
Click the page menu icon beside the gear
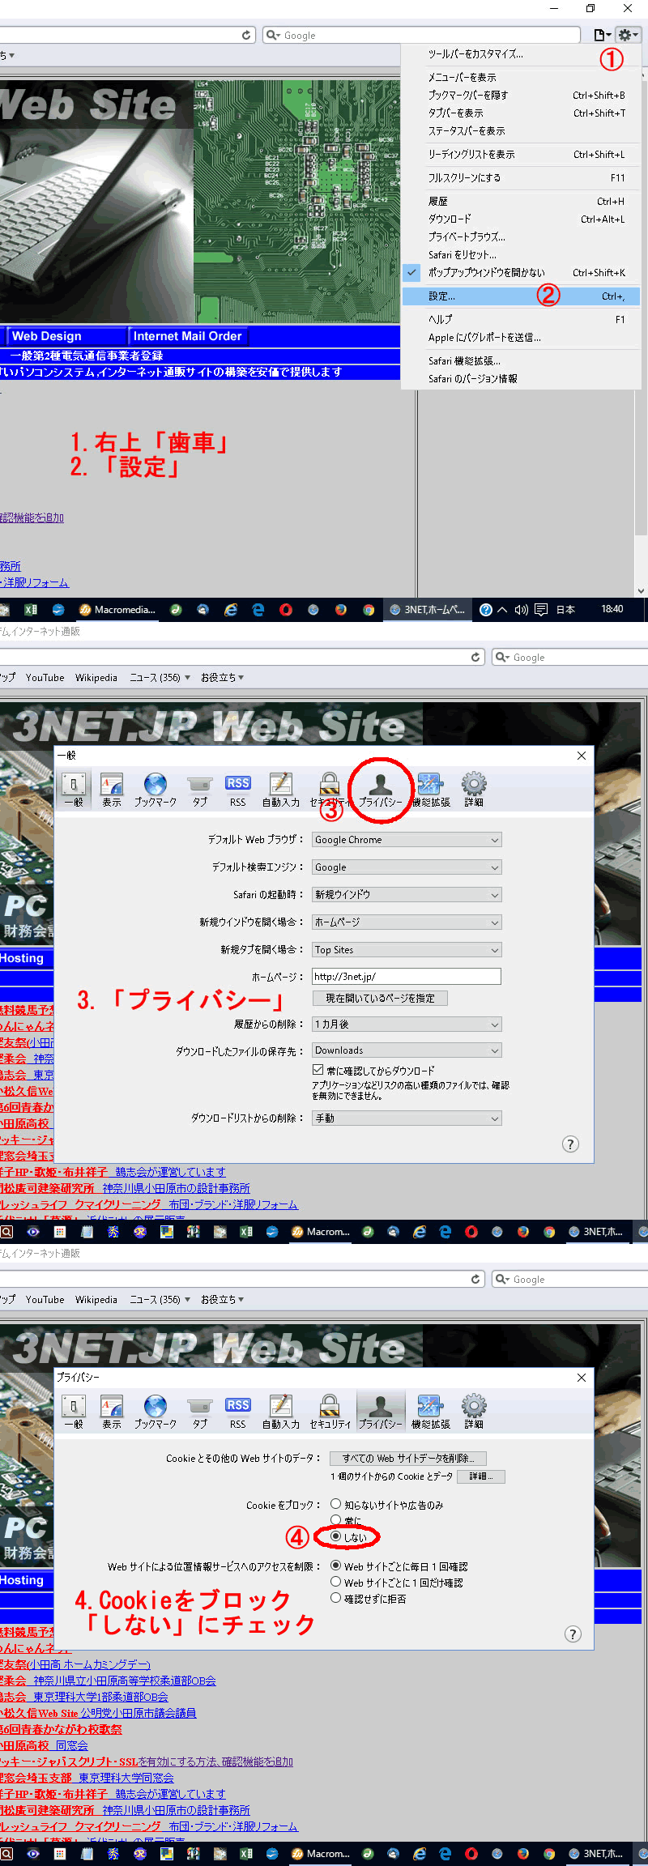point(602,35)
